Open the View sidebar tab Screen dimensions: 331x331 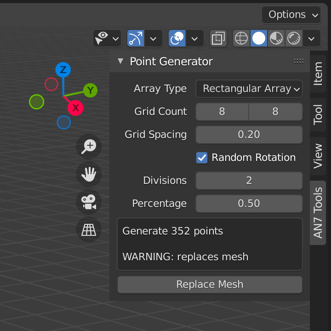pos(318,156)
